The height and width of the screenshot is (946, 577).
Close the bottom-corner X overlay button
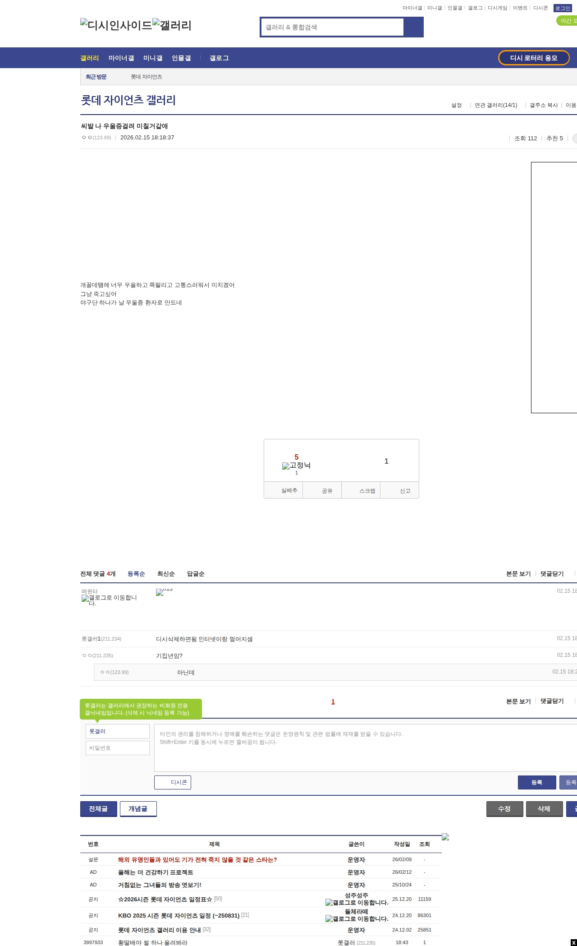pyautogui.click(x=573, y=942)
